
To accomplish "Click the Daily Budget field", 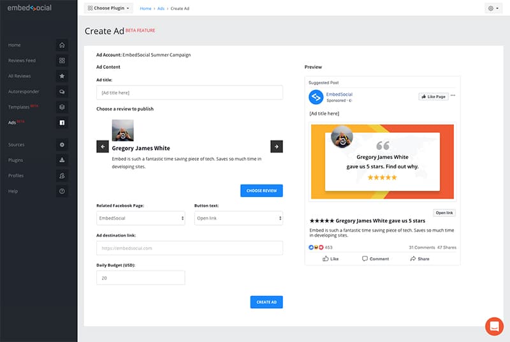I will 140,278.
